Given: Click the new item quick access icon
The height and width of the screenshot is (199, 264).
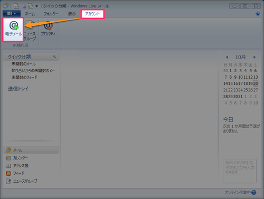Looking at the screenshot, I should pyautogui.click(x=16, y=6).
